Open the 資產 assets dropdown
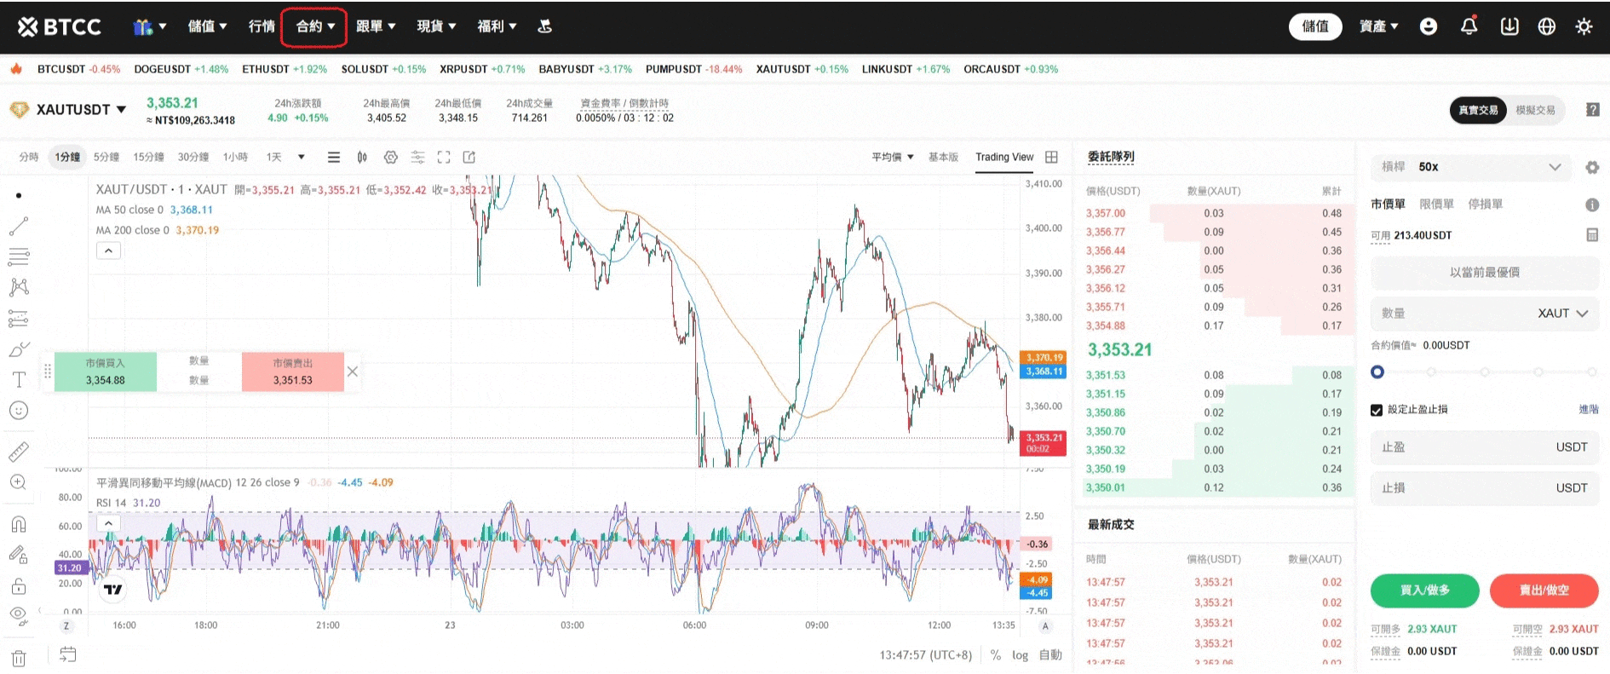 point(1378,26)
